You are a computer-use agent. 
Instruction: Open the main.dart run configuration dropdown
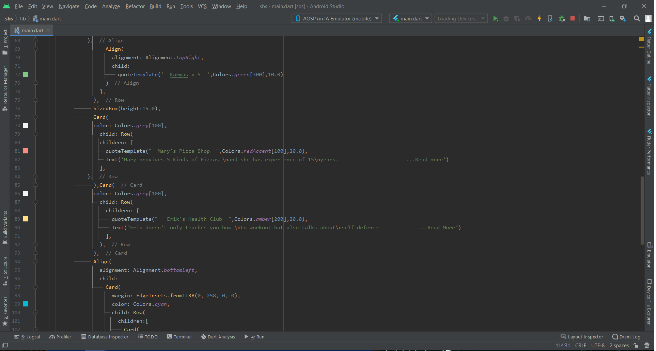pyautogui.click(x=410, y=19)
